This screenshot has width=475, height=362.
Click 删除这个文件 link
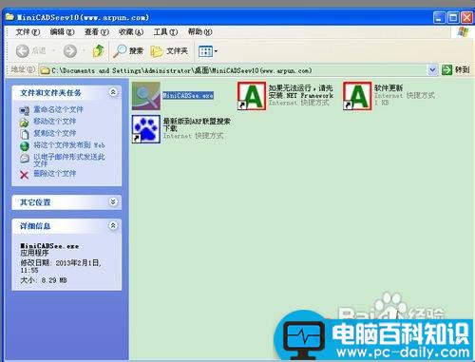point(55,173)
